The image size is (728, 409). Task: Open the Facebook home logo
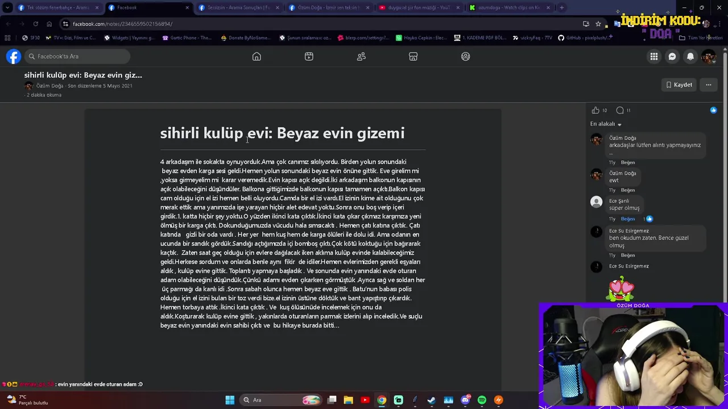click(14, 56)
